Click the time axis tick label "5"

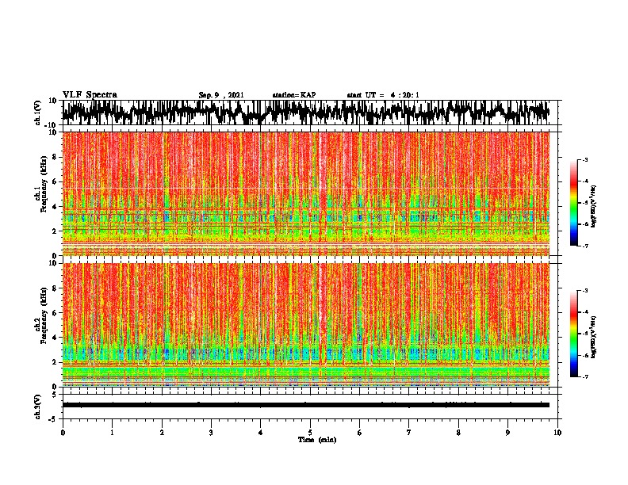point(310,433)
